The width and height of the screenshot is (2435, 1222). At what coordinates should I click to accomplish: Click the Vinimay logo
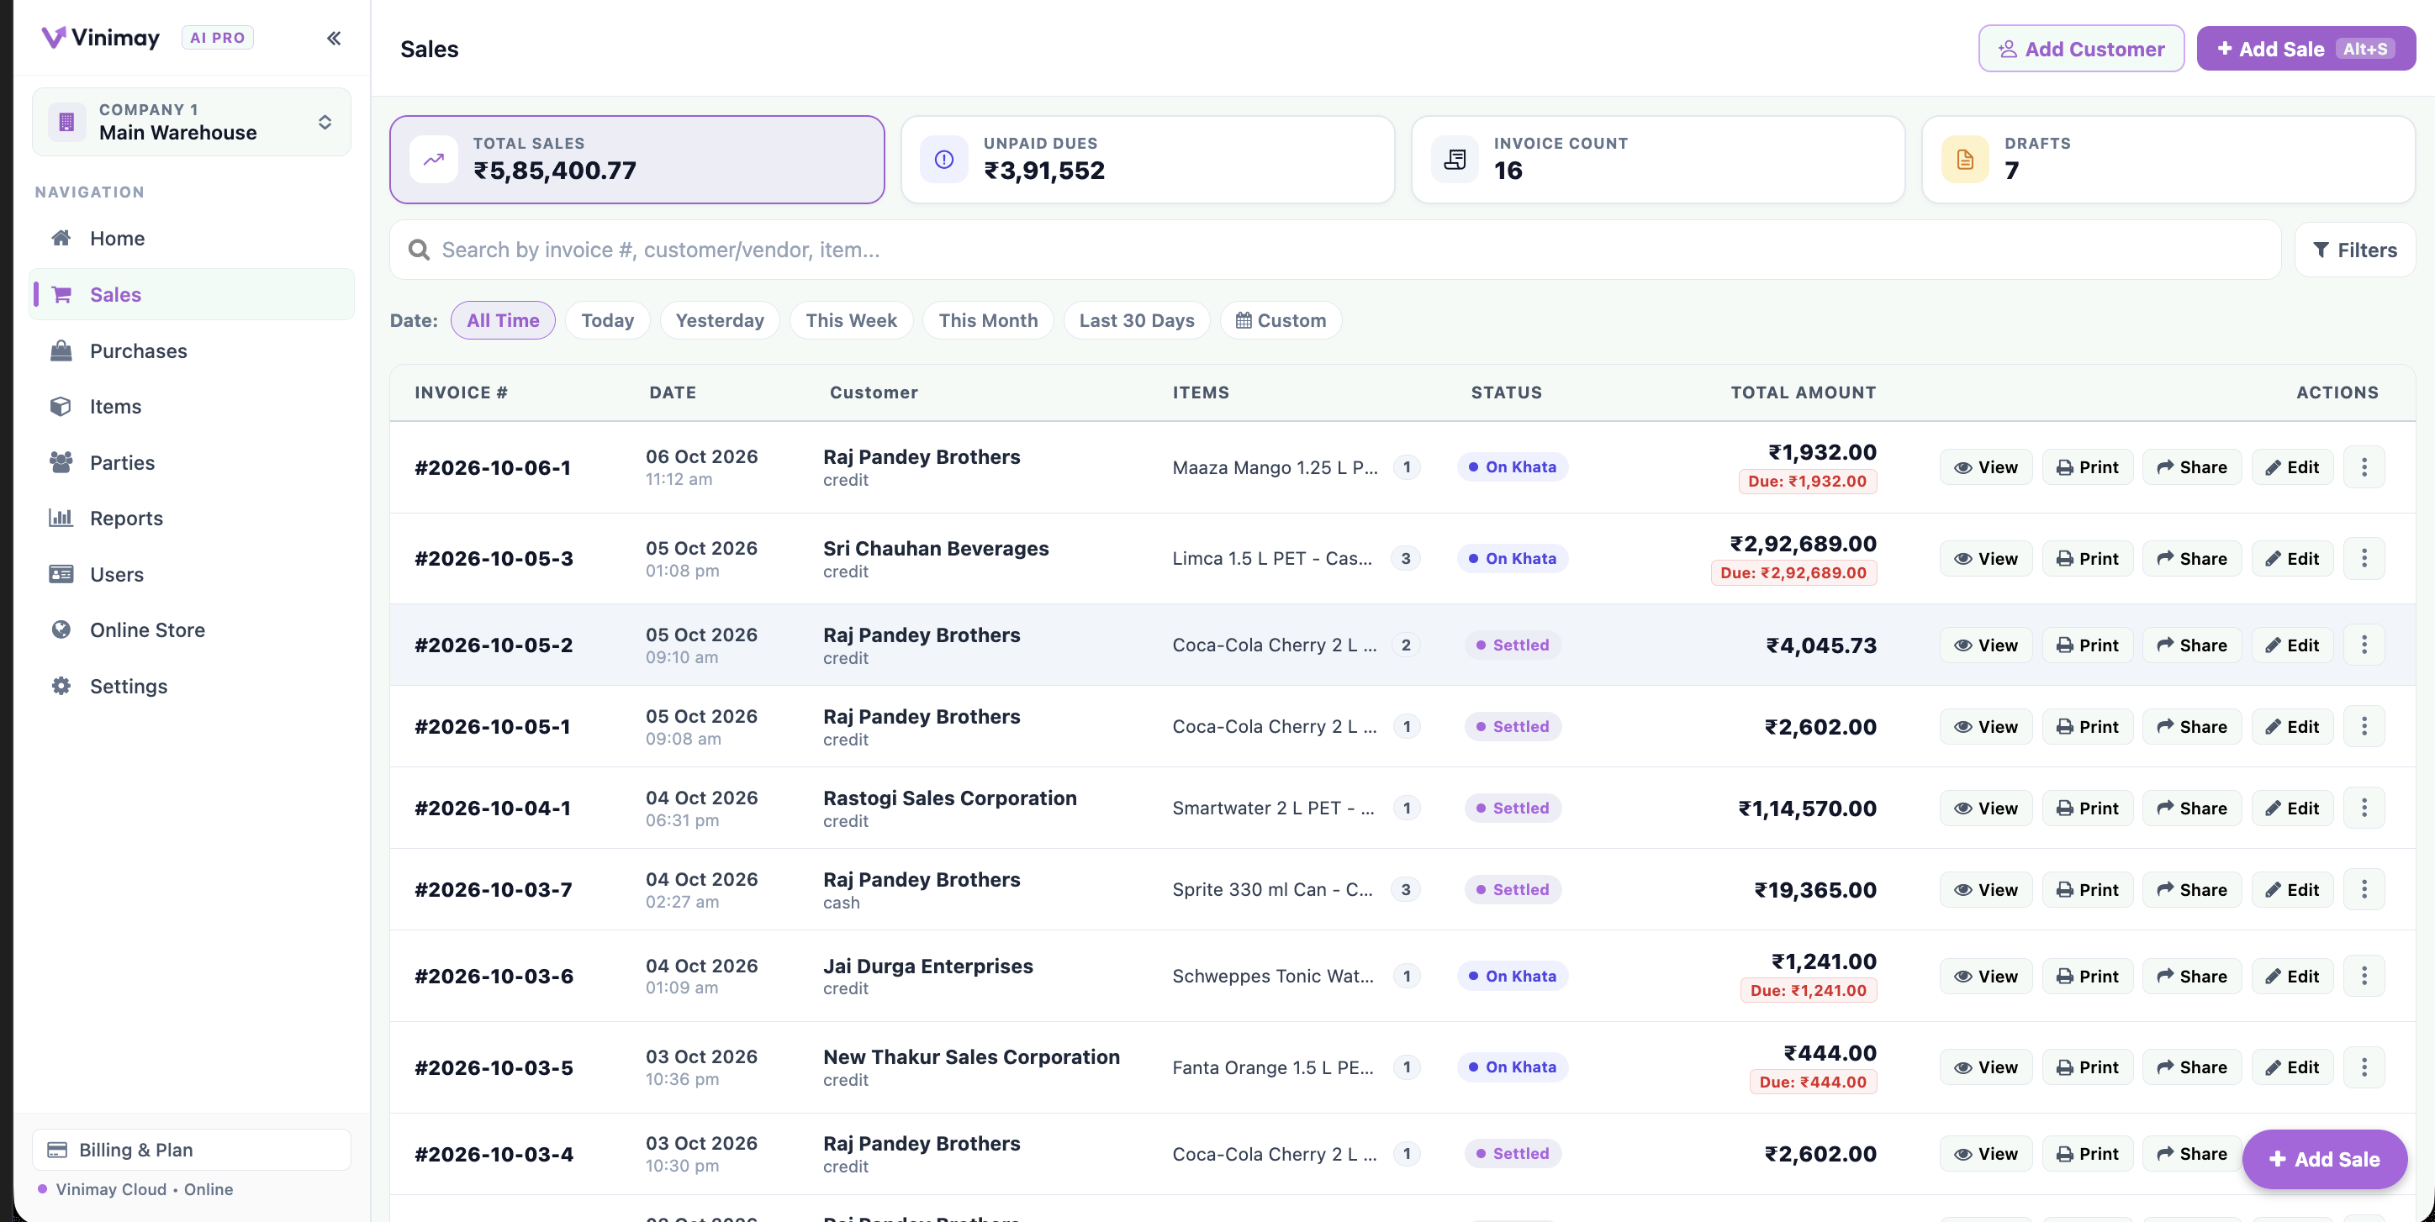tap(101, 37)
